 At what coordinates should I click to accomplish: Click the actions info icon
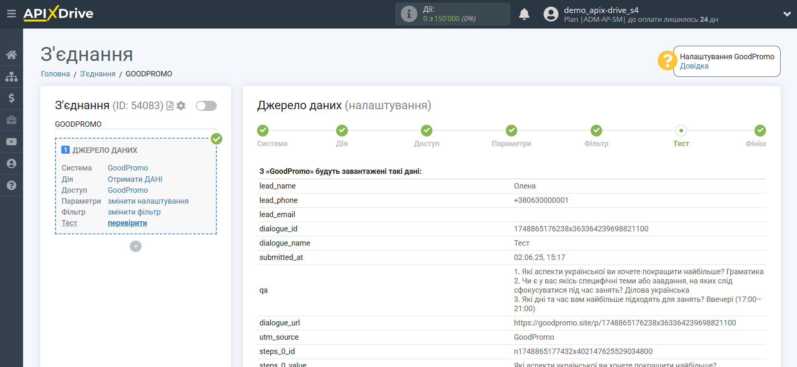[409, 14]
